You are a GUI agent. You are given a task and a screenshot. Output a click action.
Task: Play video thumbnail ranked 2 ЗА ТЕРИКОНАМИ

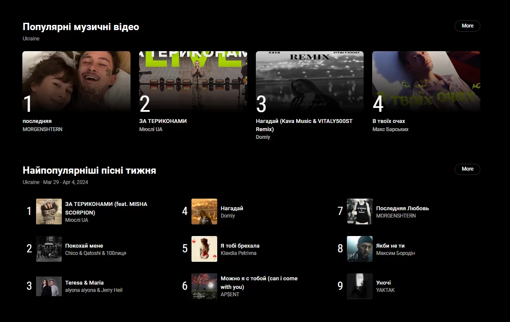(x=193, y=81)
